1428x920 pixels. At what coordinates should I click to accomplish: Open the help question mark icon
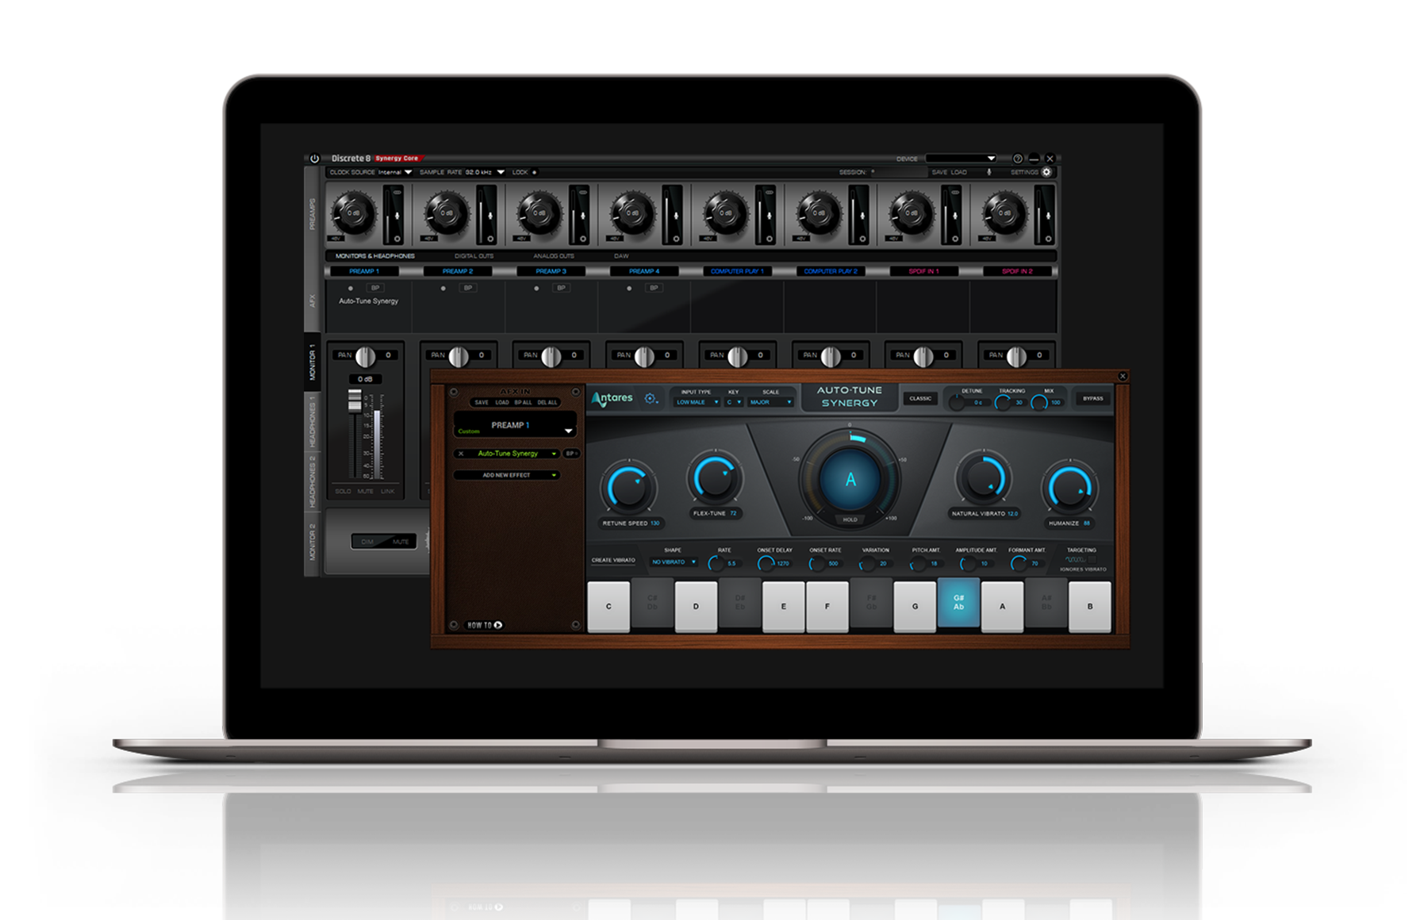[1018, 159]
